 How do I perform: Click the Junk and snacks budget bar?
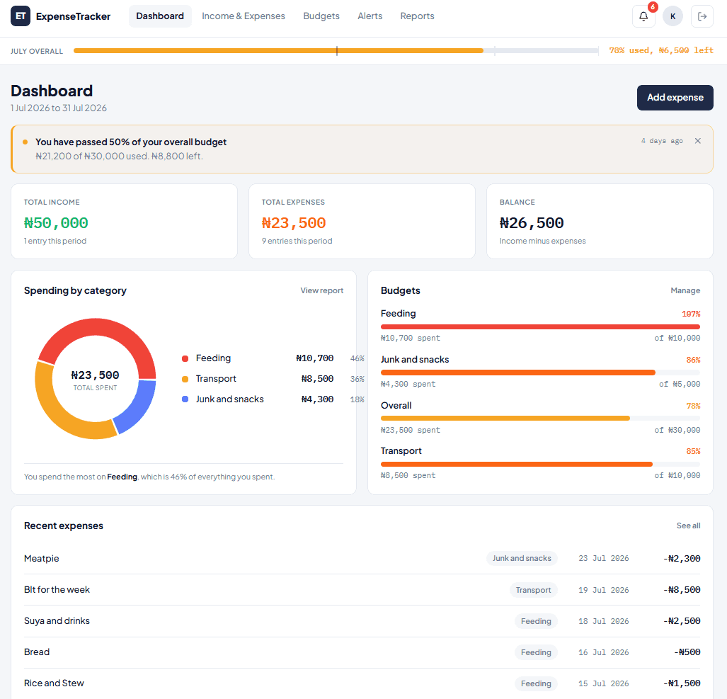coord(540,373)
